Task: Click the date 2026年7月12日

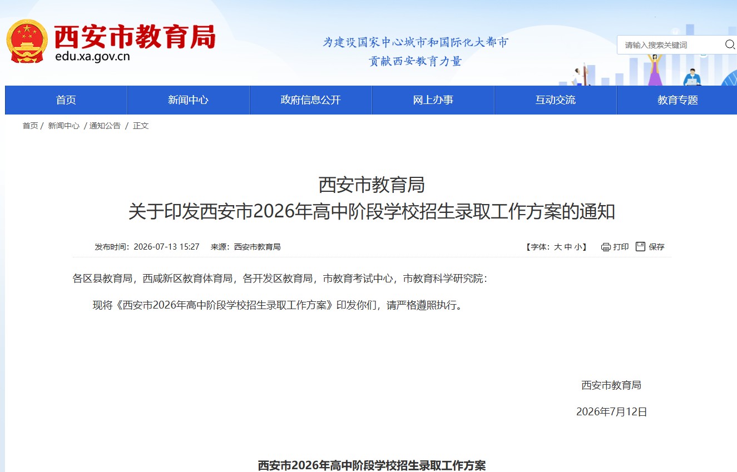Action: pos(611,412)
